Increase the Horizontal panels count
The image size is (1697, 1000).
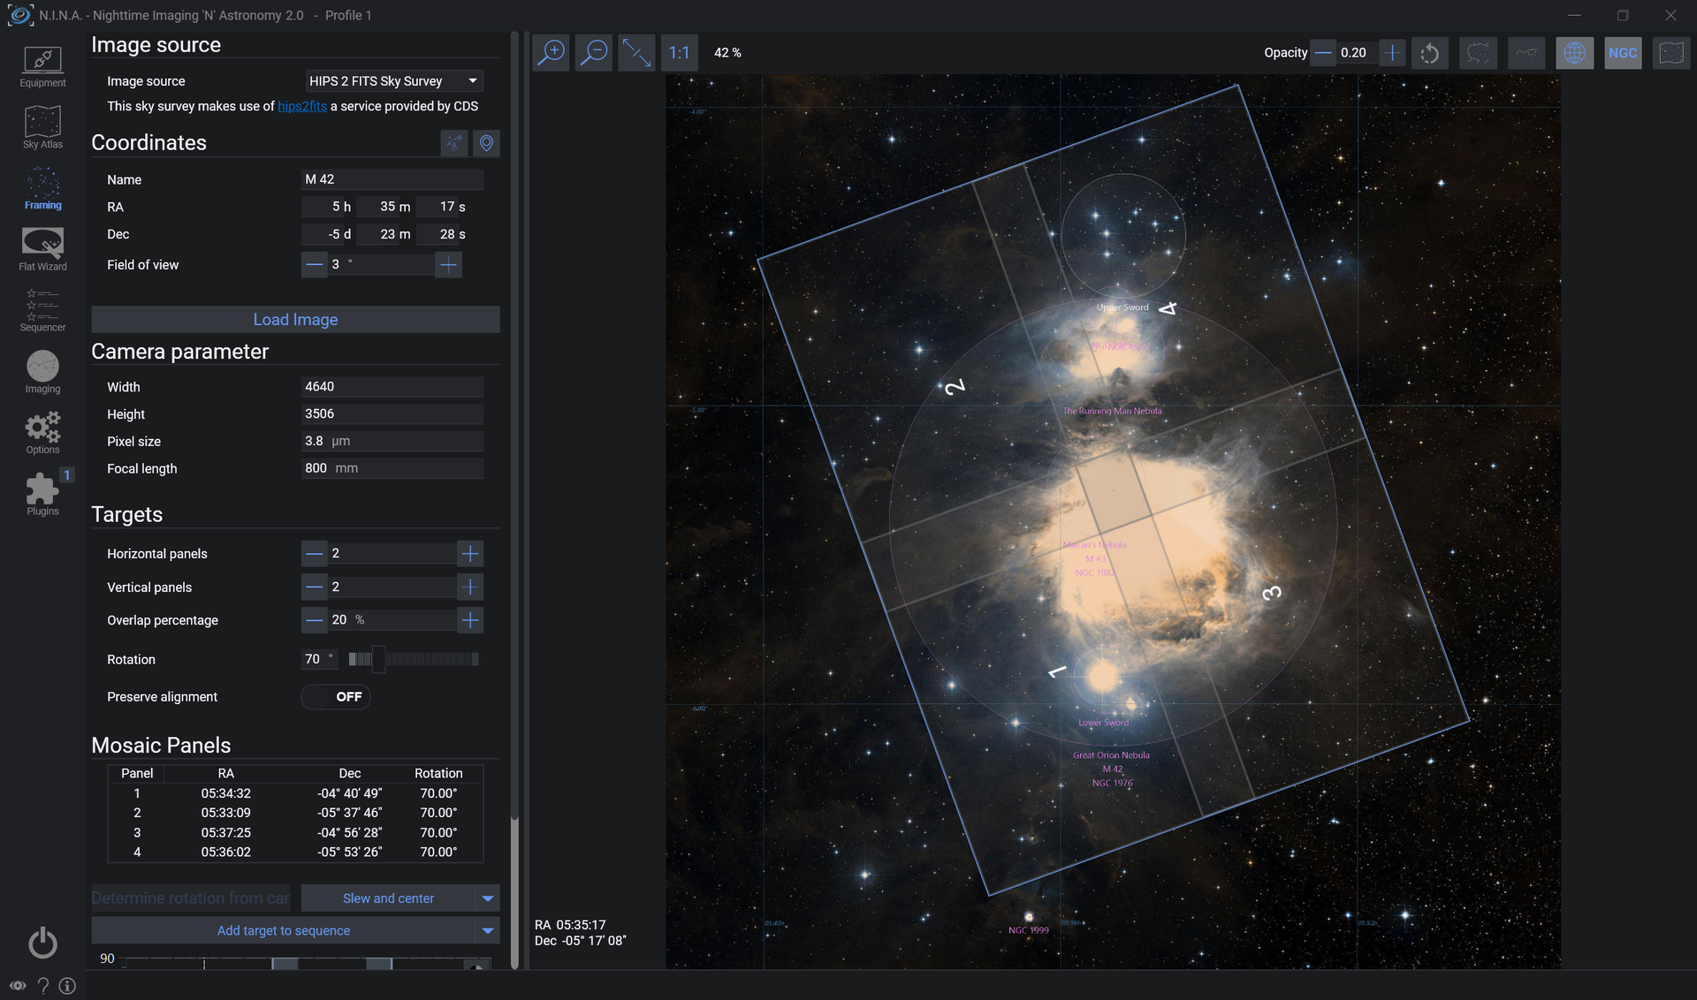click(x=470, y=554)
